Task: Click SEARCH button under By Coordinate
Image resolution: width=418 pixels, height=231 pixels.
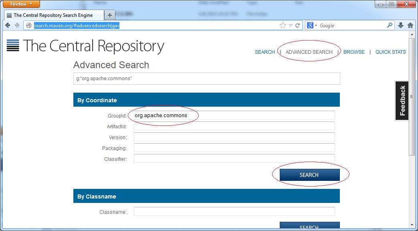Action: (x=309, y=175)
